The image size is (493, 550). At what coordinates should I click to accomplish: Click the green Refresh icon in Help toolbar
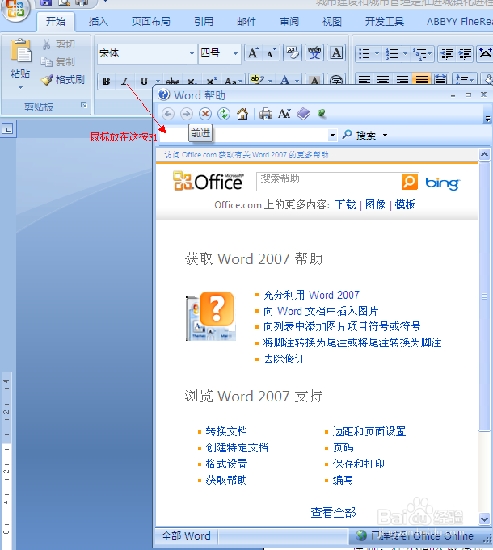click(x=224, y=114)
